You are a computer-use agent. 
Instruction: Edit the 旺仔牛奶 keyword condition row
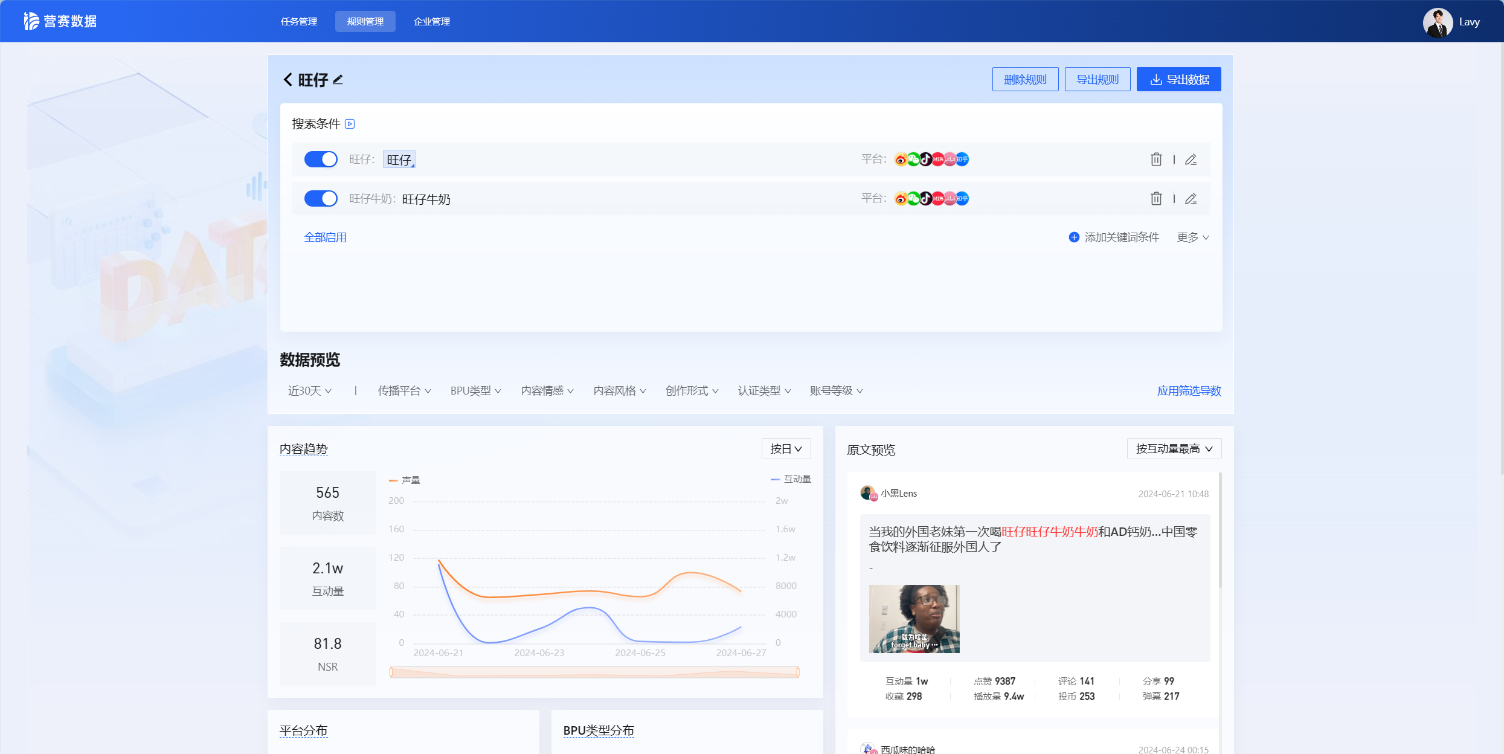point(1191,199)
